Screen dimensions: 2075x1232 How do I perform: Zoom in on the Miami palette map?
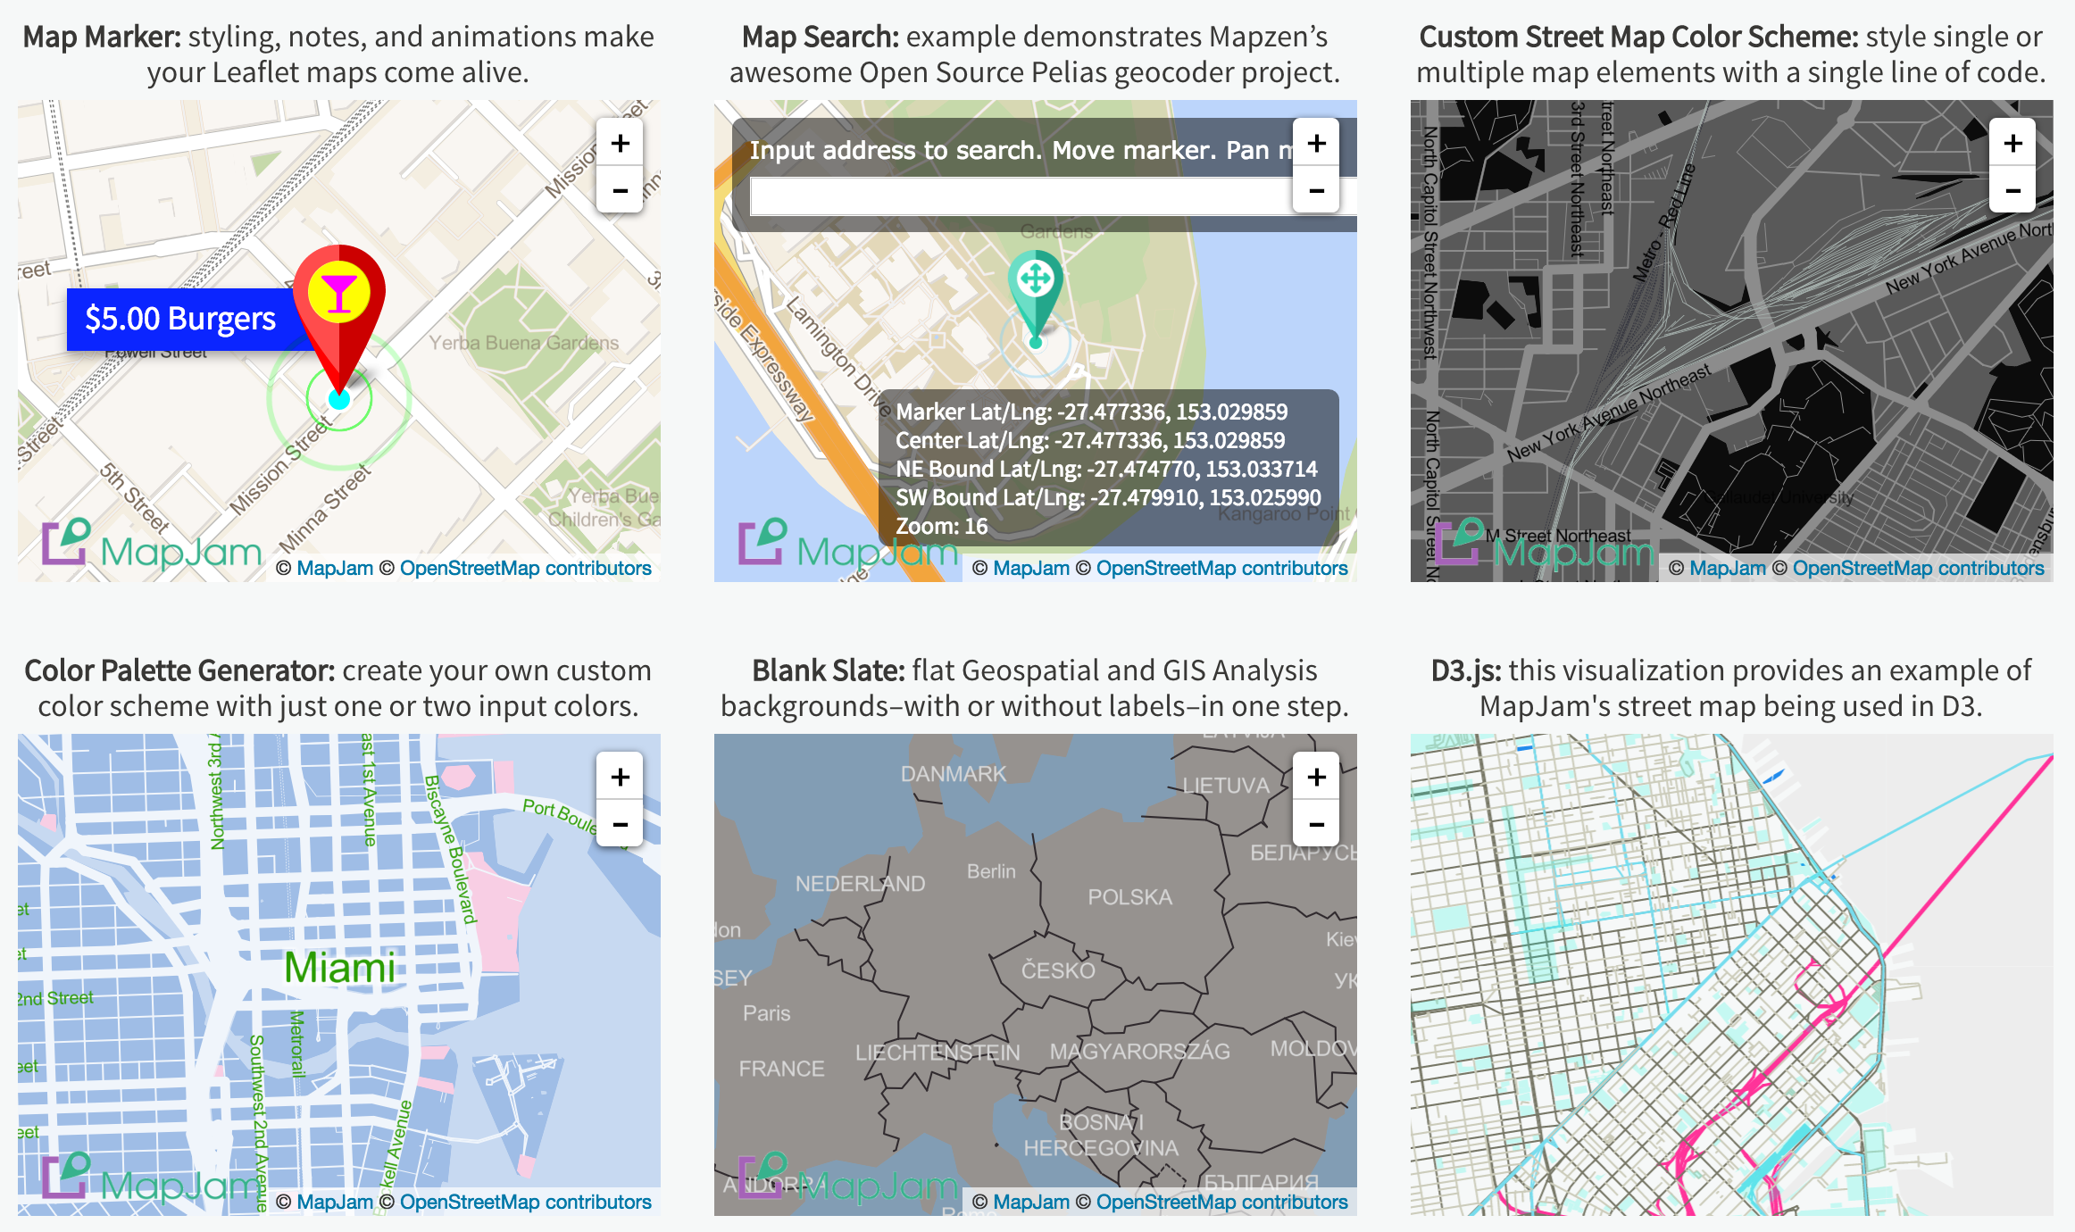pos(620,777)
